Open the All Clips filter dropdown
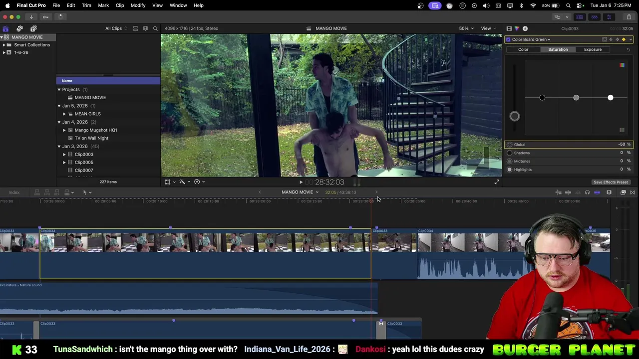Image resolution: width=639 pixels, height=359 pixels. click(x=116, y=28)
